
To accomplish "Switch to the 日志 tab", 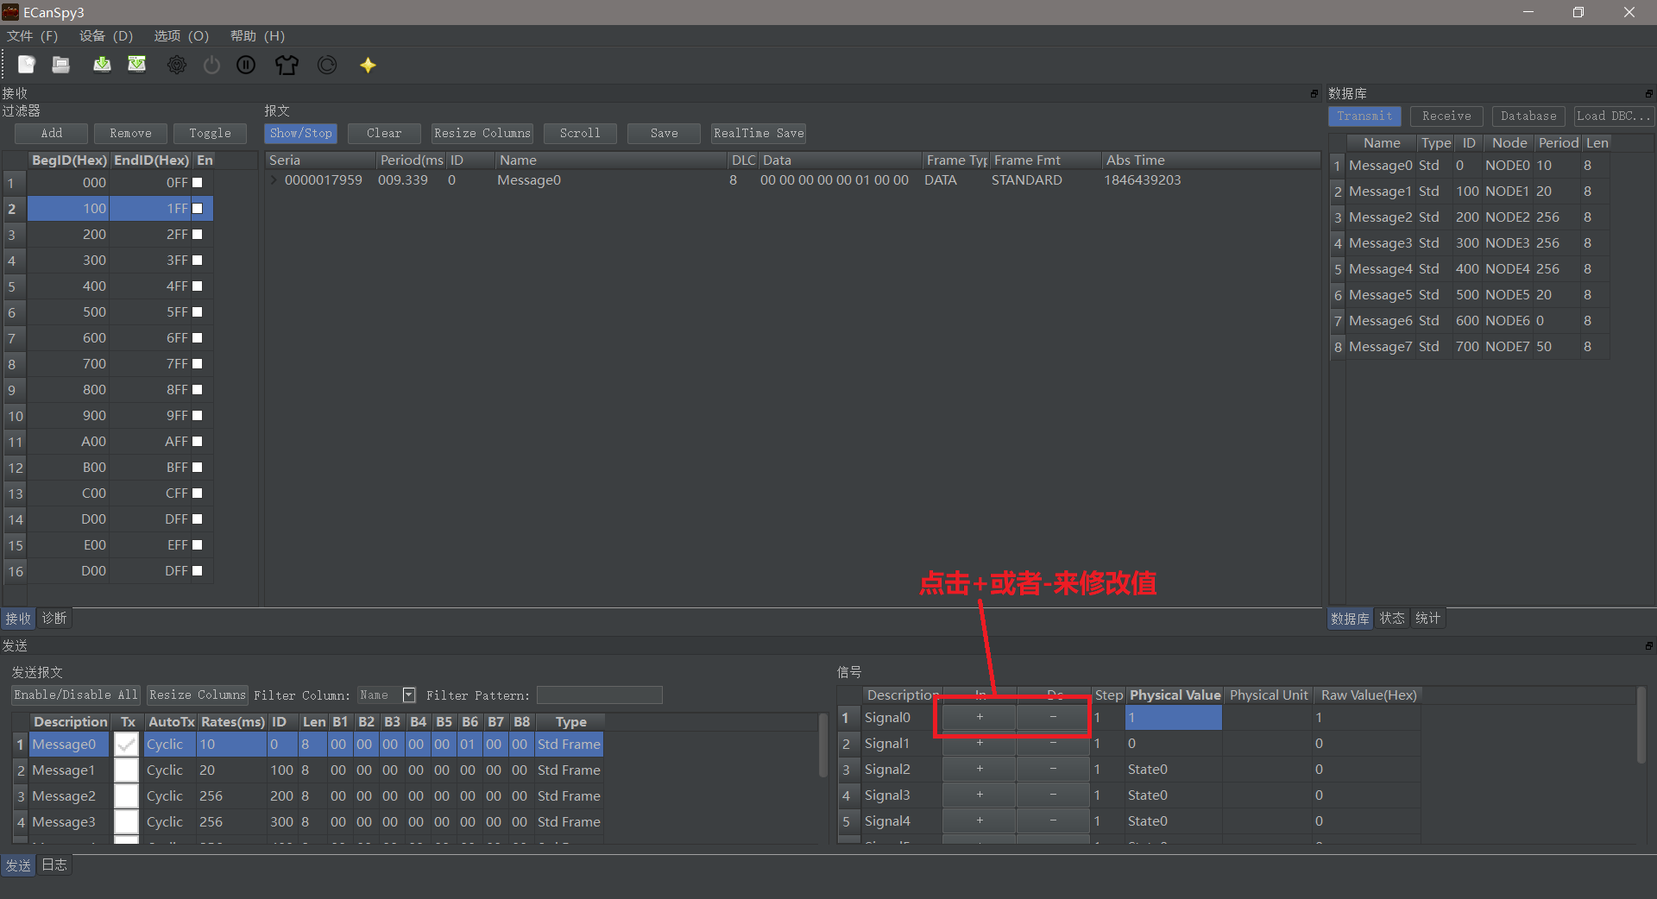I will click(x=54, y=865).
